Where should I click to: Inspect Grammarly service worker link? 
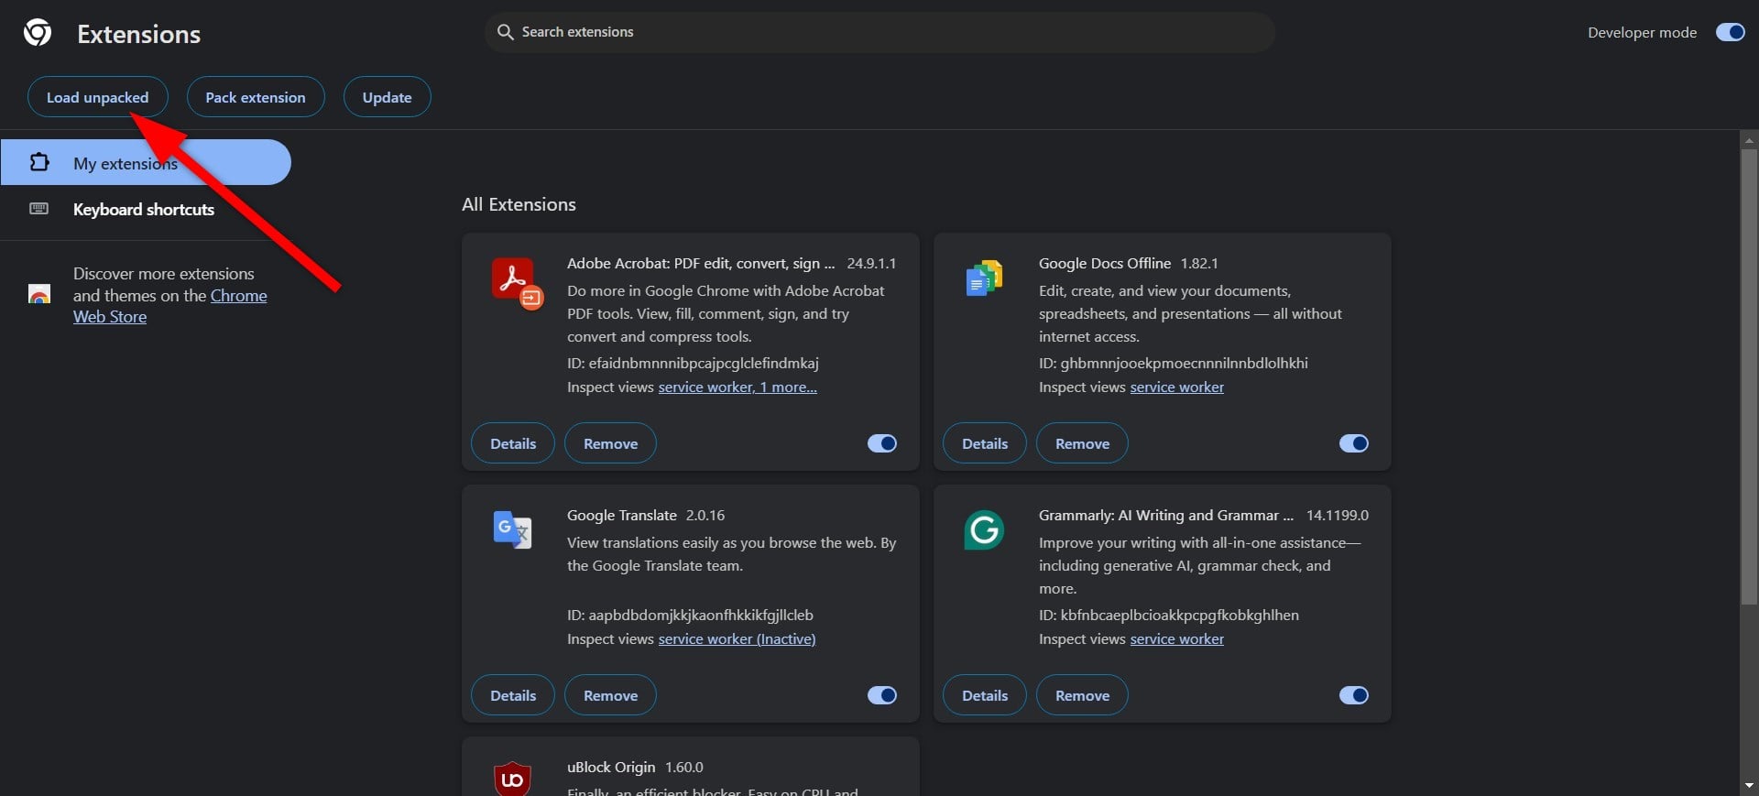(1176, 639)
